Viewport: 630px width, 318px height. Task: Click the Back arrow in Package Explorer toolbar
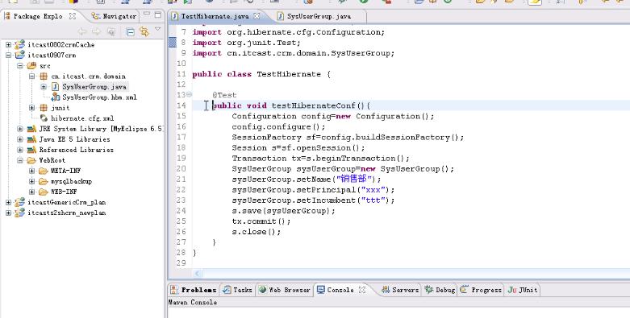point(82,31)
